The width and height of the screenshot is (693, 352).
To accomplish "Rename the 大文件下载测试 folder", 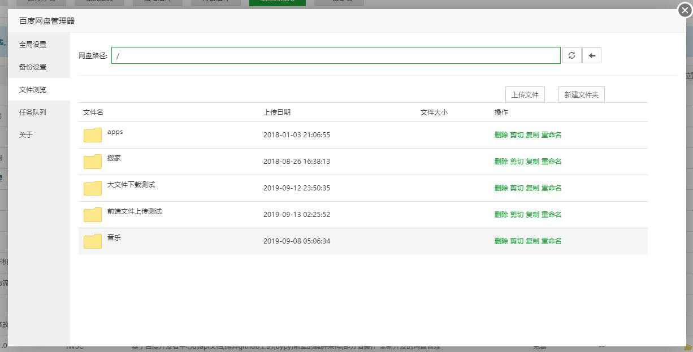I will click(551, 188).
